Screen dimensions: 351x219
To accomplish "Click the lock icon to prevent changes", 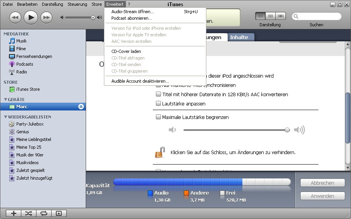I will click(x=160, y=152).
